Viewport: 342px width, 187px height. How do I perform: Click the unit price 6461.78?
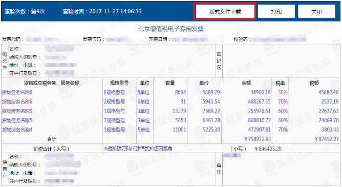pos(211,121)
